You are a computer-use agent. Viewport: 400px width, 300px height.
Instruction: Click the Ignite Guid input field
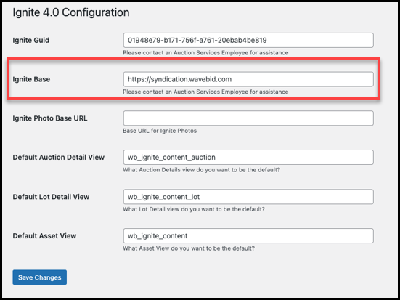pos(248,41)
